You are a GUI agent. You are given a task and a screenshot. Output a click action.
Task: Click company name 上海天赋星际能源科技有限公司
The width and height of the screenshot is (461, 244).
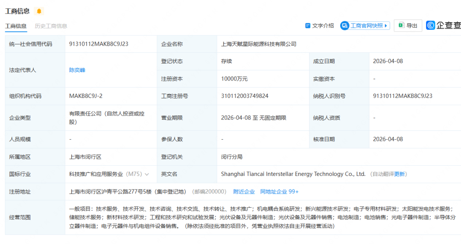[x=259, y=44]
